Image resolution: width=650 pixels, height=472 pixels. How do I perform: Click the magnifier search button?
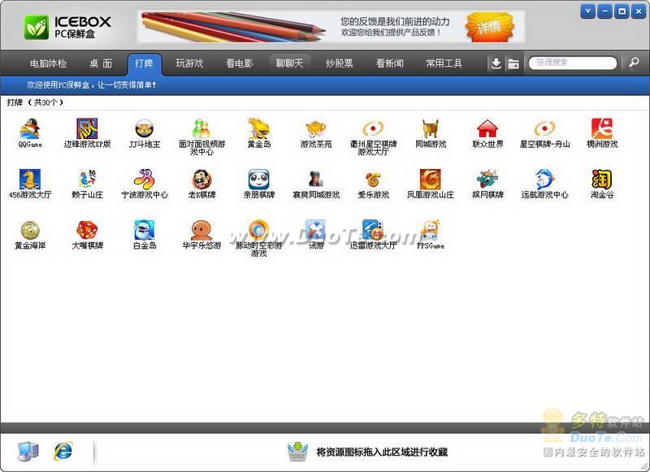point(634,63)
